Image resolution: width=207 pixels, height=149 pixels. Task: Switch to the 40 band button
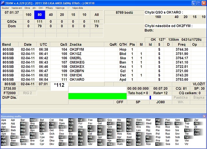(x=51, y=15)
